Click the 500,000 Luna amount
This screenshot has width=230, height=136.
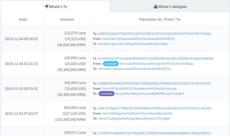(75, 108)
